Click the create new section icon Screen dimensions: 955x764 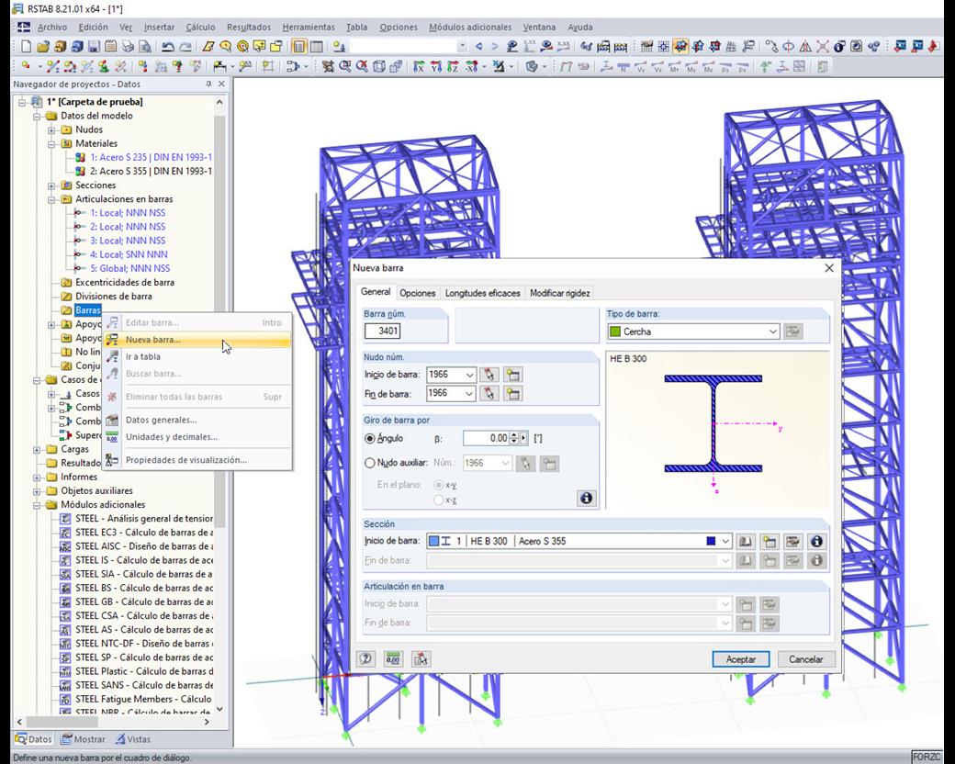[x=770, y=541]
